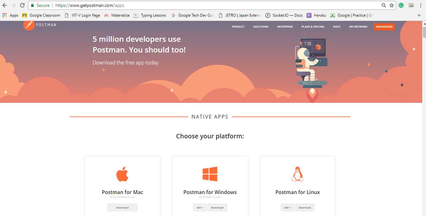Click the 'Choose your platform:' heading

pos(210,136)
